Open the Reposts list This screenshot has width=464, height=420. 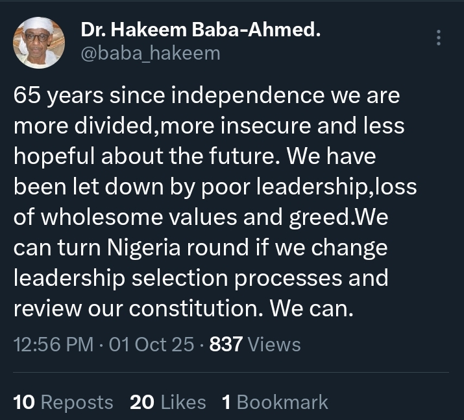pyautogui.click(x=77, y=402)
